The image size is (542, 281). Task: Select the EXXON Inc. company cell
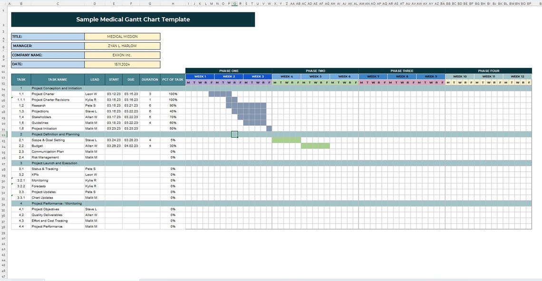[x=122, y=55]
